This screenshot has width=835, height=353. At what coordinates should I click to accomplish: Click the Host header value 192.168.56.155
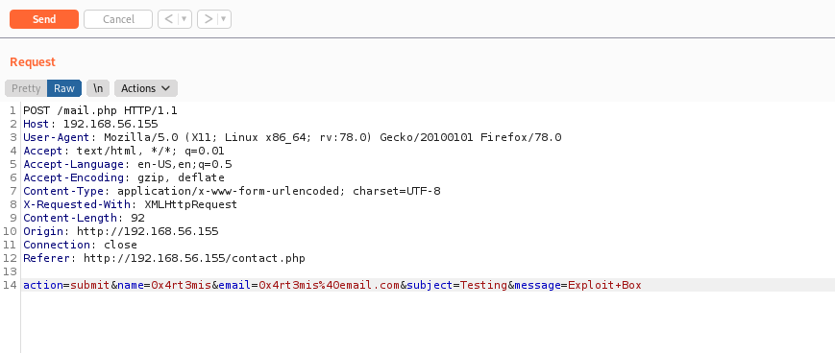[111, 125]
